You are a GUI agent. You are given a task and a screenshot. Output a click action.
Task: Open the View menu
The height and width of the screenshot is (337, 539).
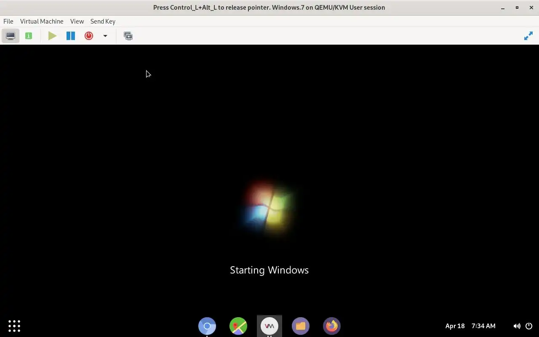(77, 21)
